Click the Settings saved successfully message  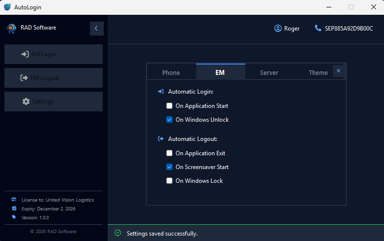(x=162, y=234)
